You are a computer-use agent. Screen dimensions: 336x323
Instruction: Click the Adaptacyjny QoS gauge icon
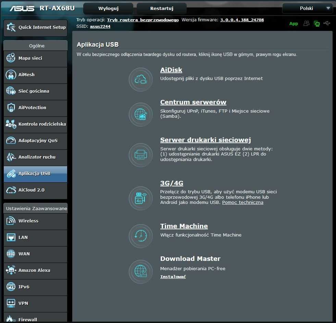point(11,140)
